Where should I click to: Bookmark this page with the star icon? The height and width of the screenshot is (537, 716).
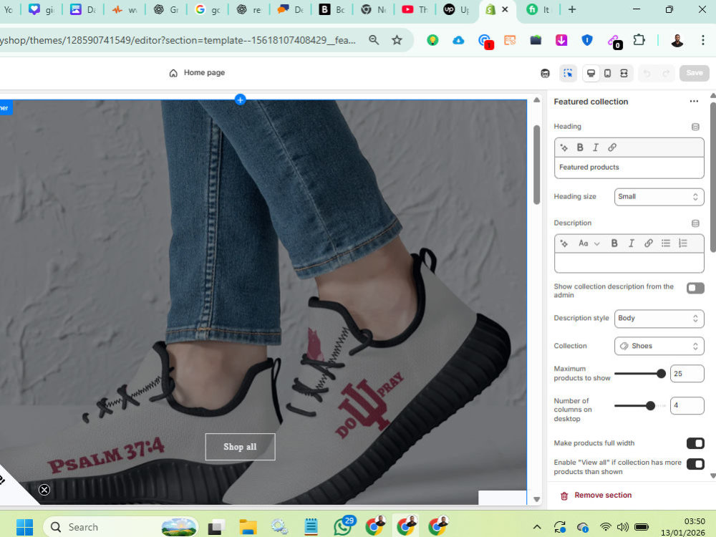click(x=397, y=40)
